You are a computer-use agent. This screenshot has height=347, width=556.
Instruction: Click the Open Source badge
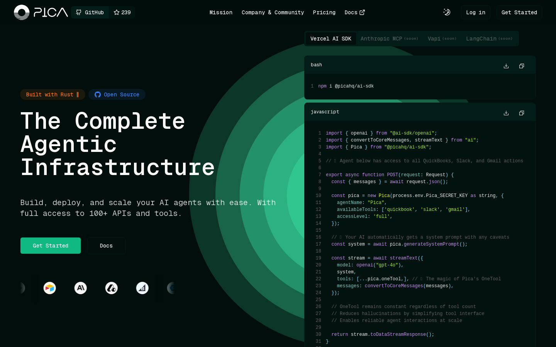click(117, 94)
